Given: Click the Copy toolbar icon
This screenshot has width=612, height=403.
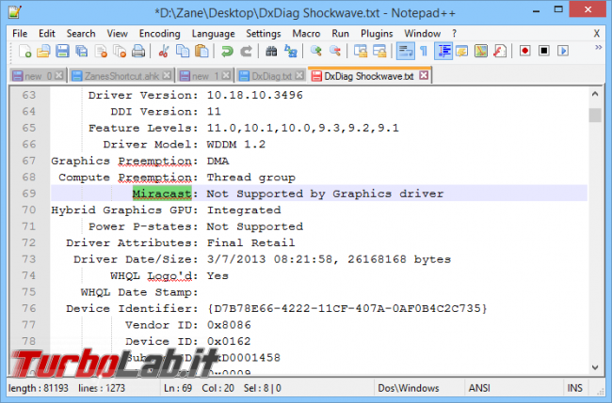Looking at the screenshot, I should [183, 51].
